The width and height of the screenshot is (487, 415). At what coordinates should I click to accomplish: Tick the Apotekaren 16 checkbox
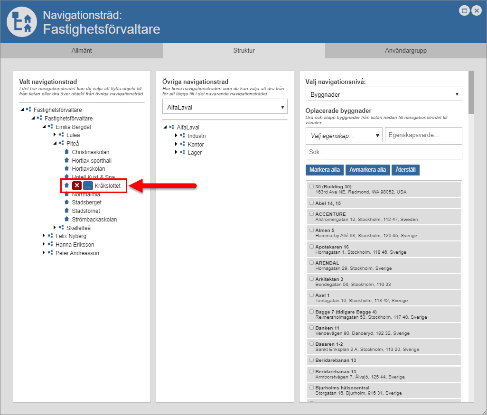pyautogui.click(x=311, y=247)
